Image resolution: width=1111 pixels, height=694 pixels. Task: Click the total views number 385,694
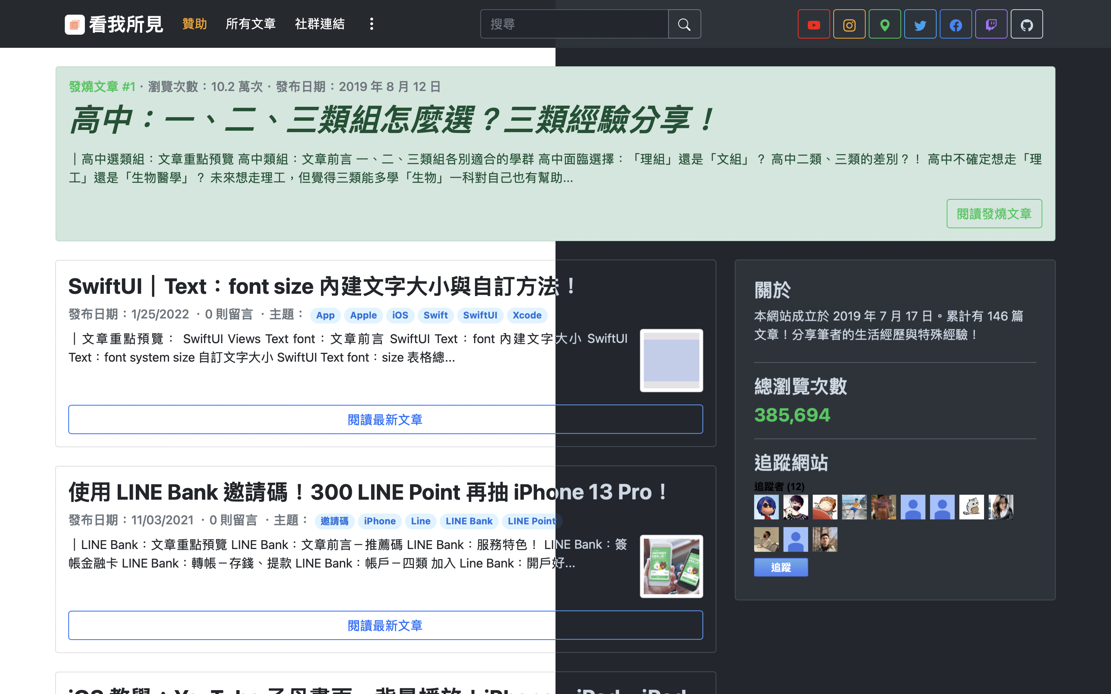click(x=792, y=415)
